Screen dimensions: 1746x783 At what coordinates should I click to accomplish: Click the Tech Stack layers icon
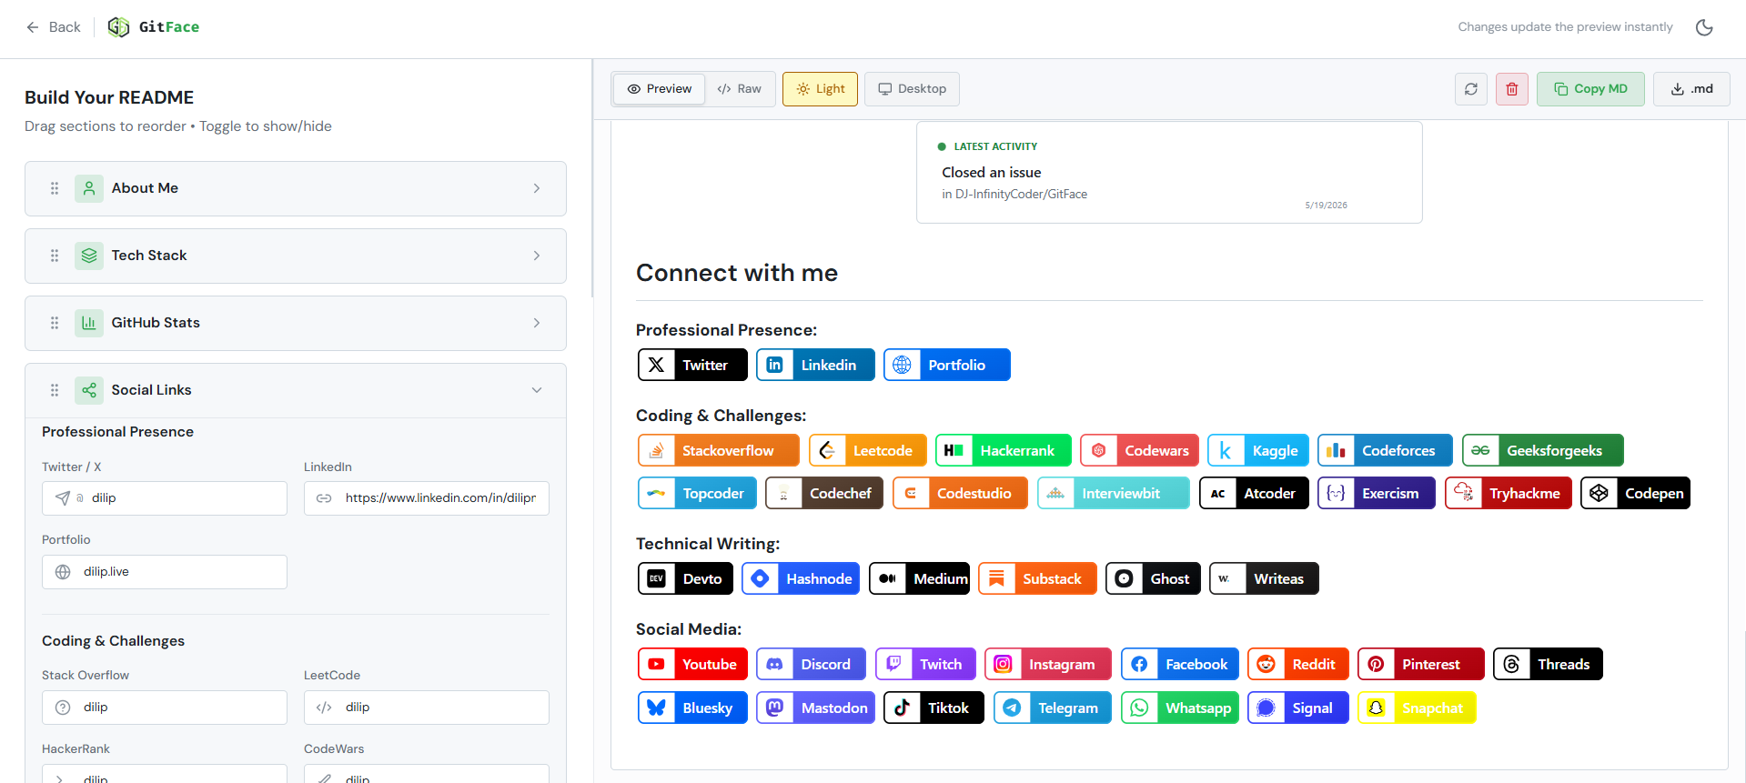click(x=89, y=256)
